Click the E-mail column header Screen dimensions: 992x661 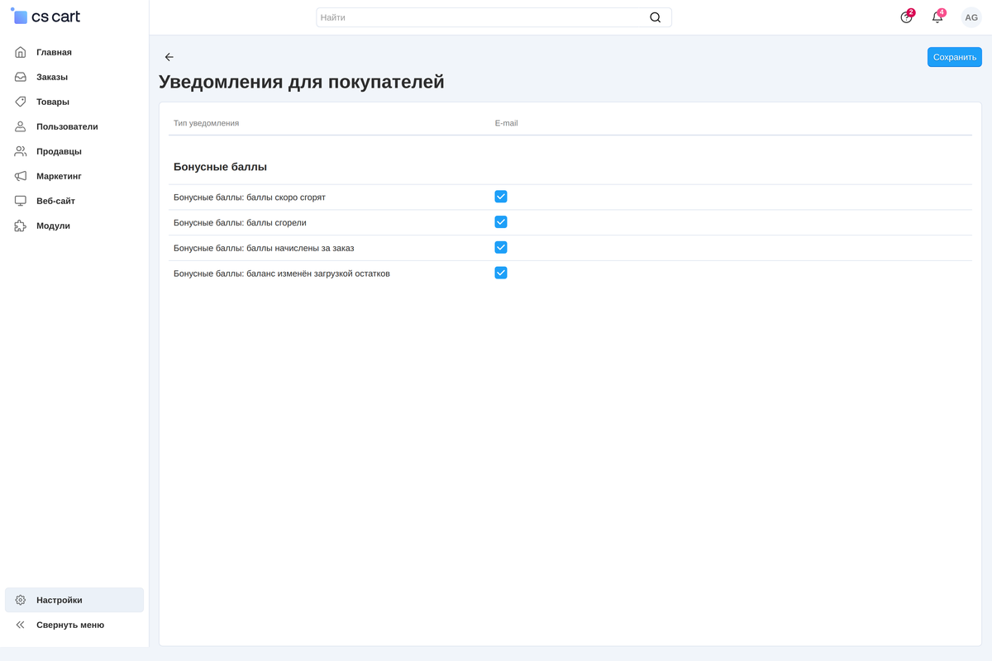coord(506,123)
